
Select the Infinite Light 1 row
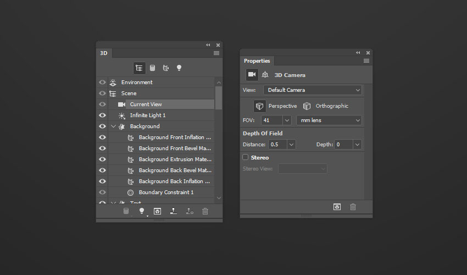click(x=161, y=116)
